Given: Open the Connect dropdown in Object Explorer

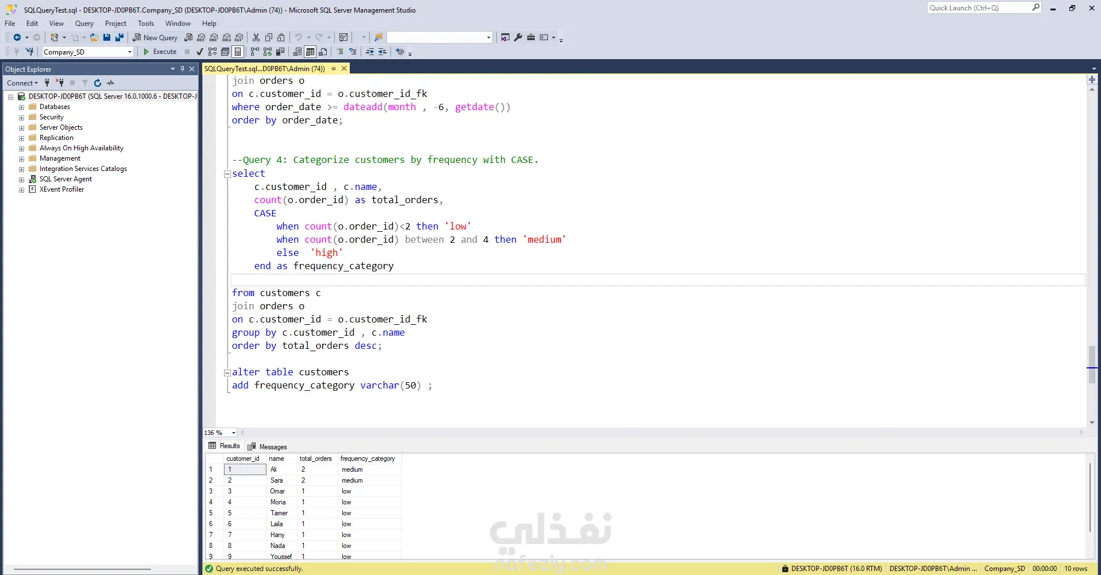Looking at the screenshot, I should 22,83.
